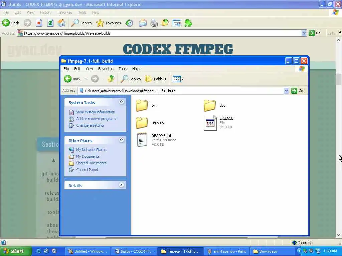Open the History clock icon in Internet Explorer
Image resolution: width=342 pixels, height=256 pixels.
[129, 23]
